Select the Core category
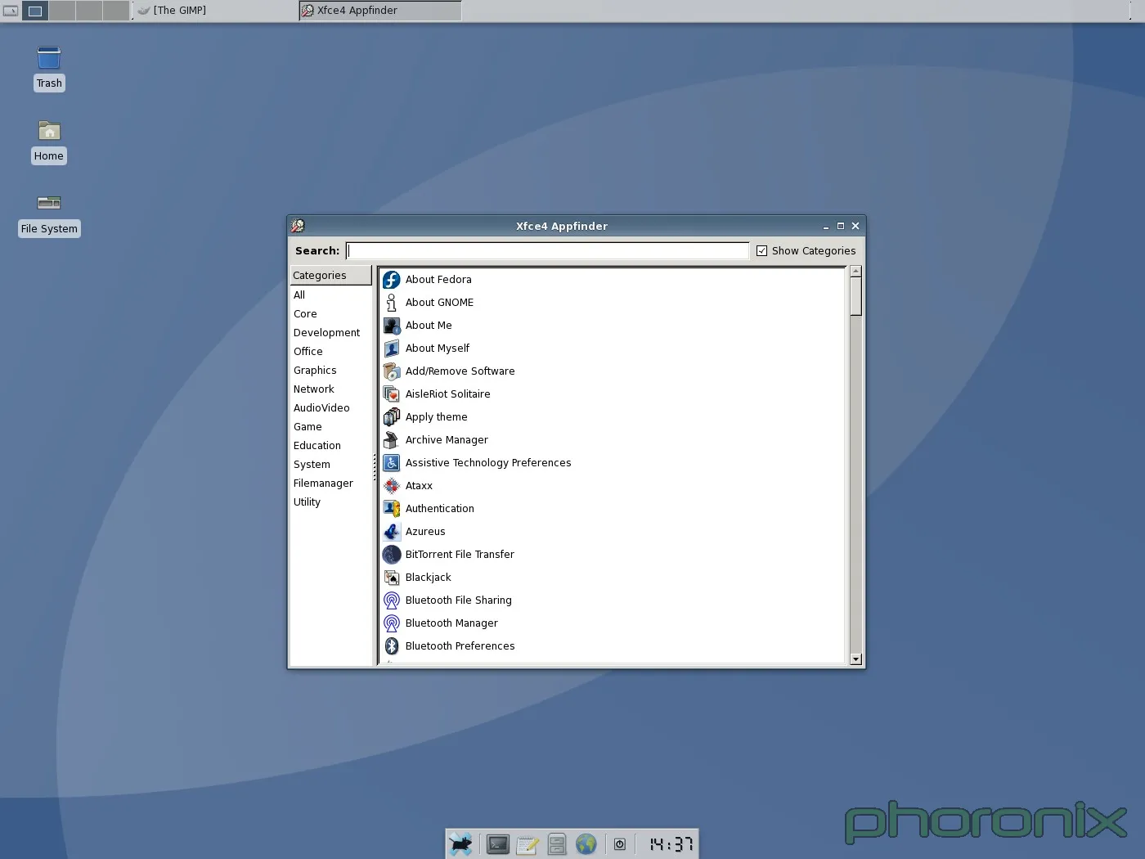This screenshot has width=1145, height=859. pos(330,314)
